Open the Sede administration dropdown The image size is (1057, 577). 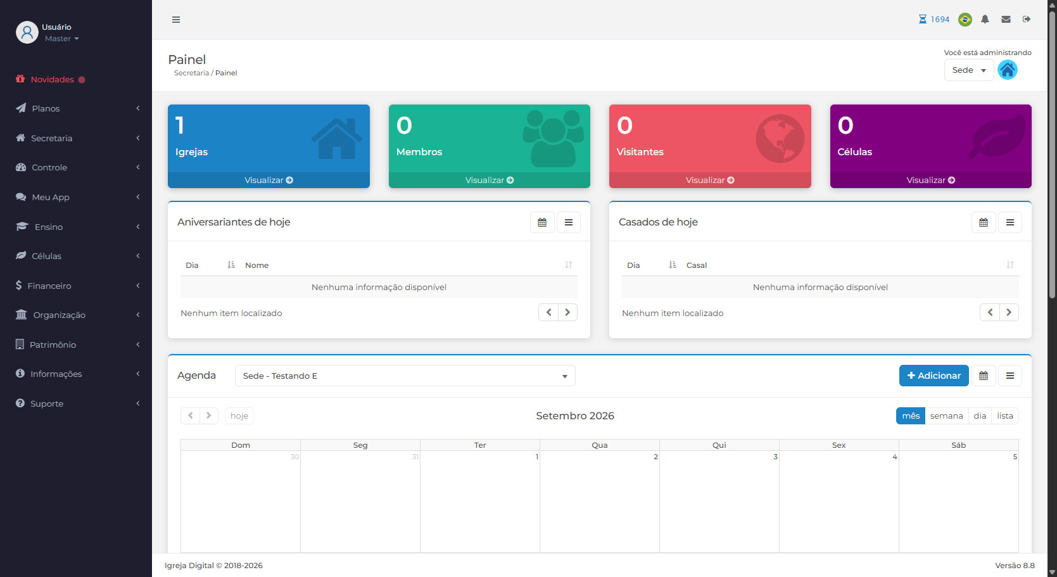click(969, 70)
